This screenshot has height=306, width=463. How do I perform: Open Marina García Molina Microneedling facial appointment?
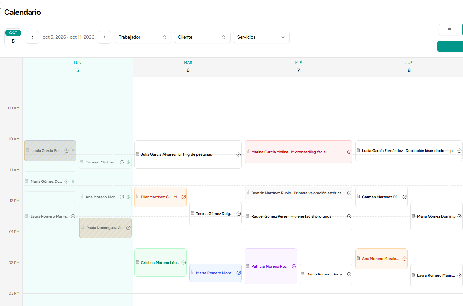click(298, 152)
